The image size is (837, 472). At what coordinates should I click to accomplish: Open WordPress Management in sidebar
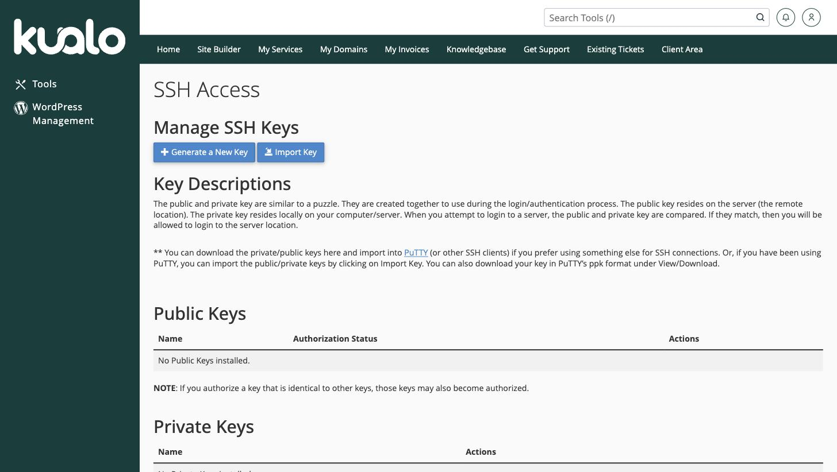[x=63, y=114]
